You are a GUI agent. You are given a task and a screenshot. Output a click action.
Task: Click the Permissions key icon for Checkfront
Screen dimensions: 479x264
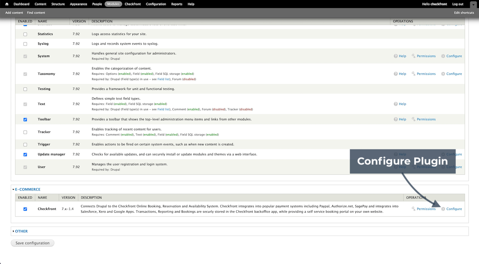(x=414, y=209)
